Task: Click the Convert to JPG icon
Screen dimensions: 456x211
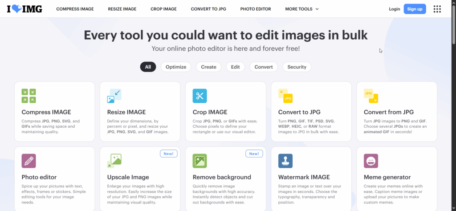Action: (x=285, y=96)
